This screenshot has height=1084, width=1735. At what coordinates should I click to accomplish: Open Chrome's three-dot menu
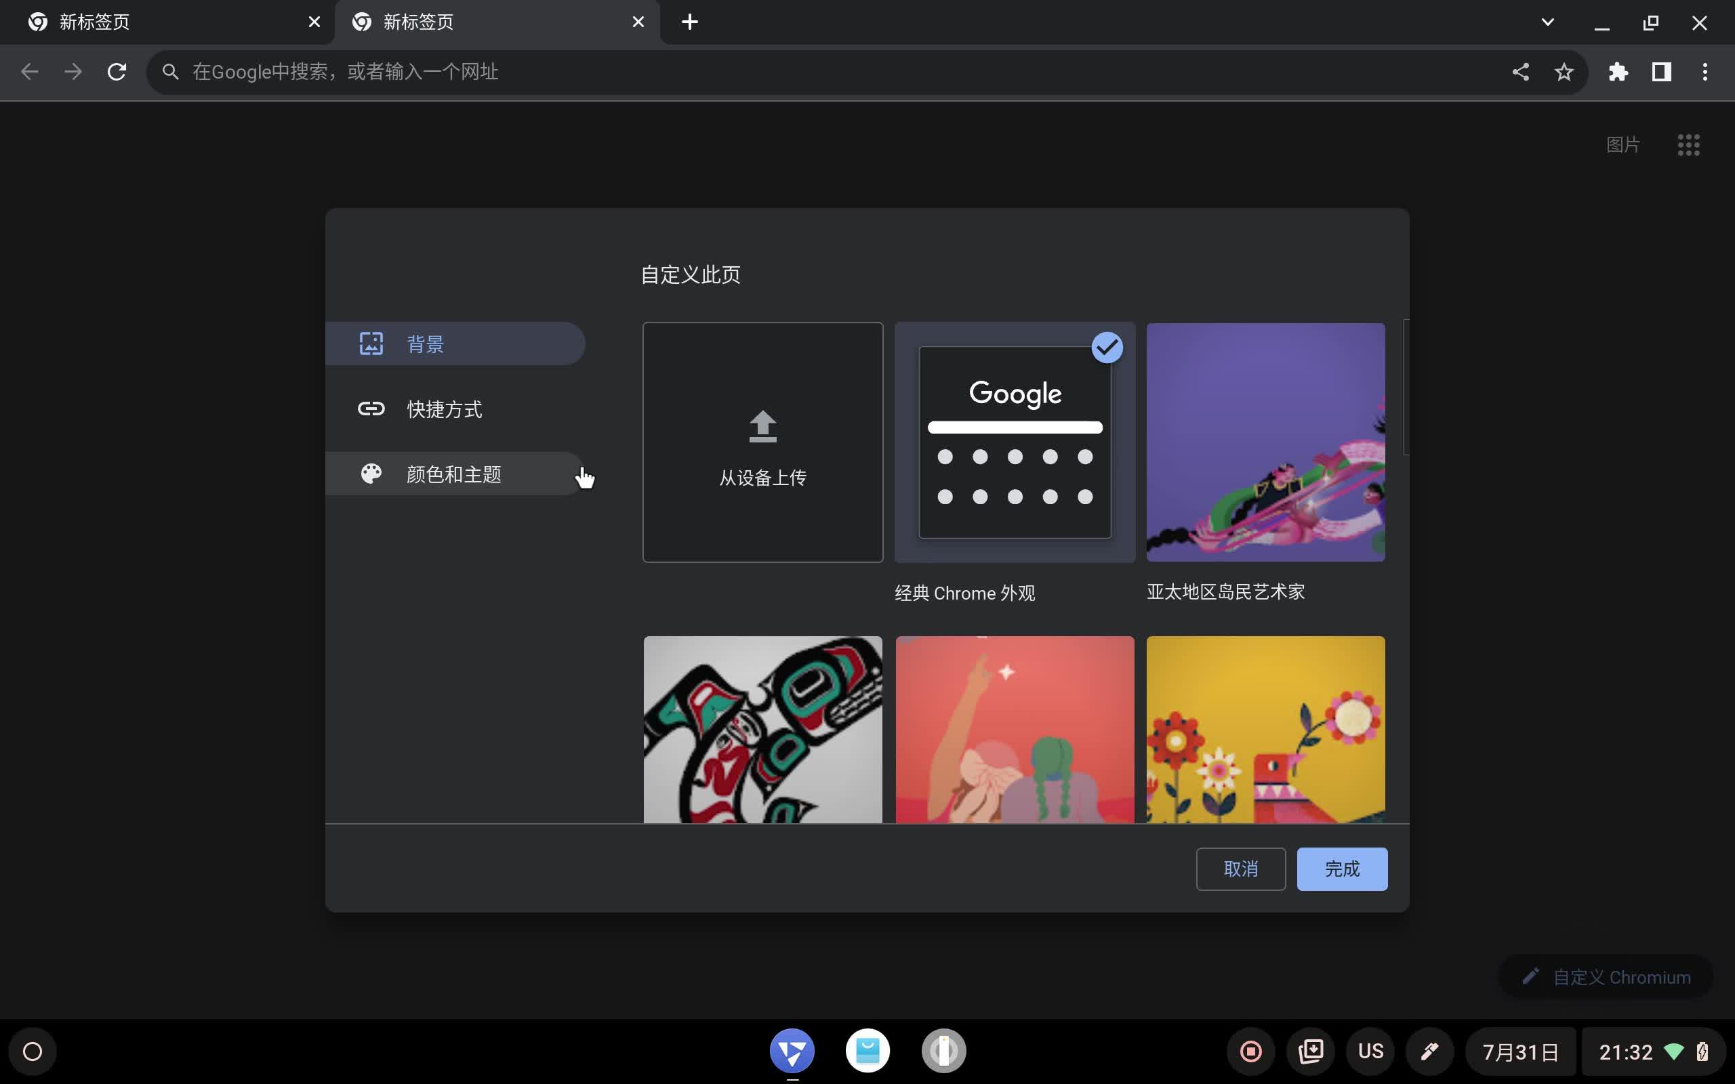[1705, 72]
